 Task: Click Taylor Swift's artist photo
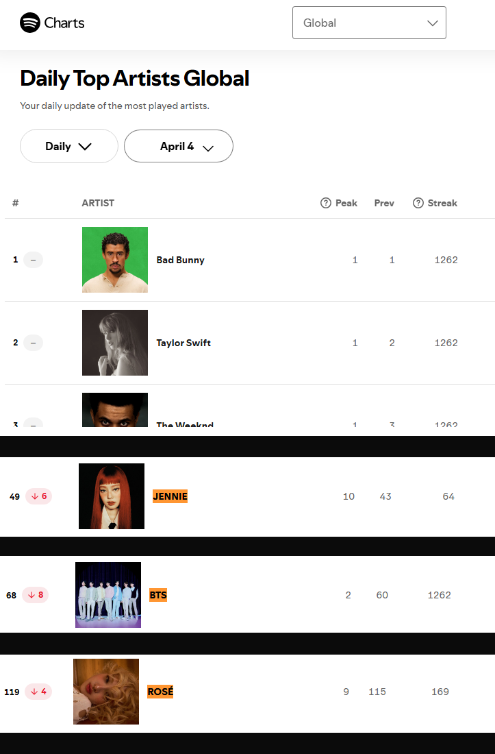(115, 343)
